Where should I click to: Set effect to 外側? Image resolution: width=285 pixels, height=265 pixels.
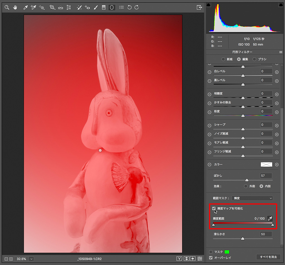pos(246,186)
